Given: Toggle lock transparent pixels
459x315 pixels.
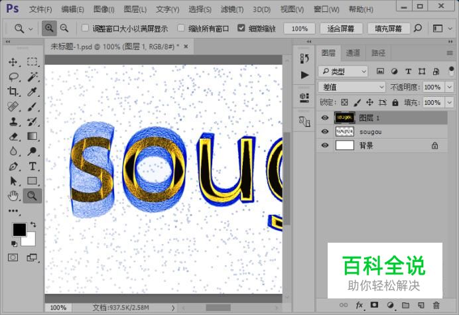Looking at the screenshot, I should pyautogui.click(x=344, y=102).
